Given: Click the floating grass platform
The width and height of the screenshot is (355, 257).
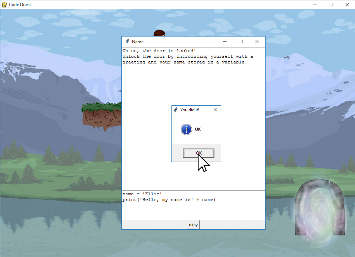Looking at the screenshot, I should pos(102,116).
